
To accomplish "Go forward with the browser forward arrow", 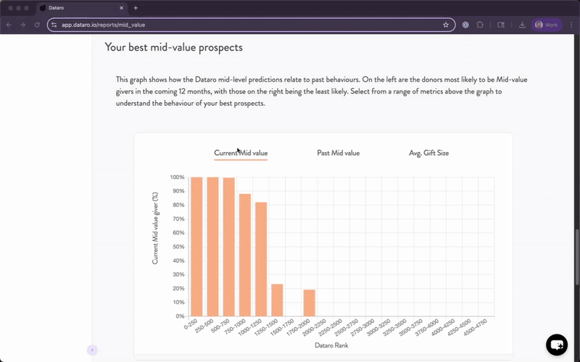I will click(23, 25).
